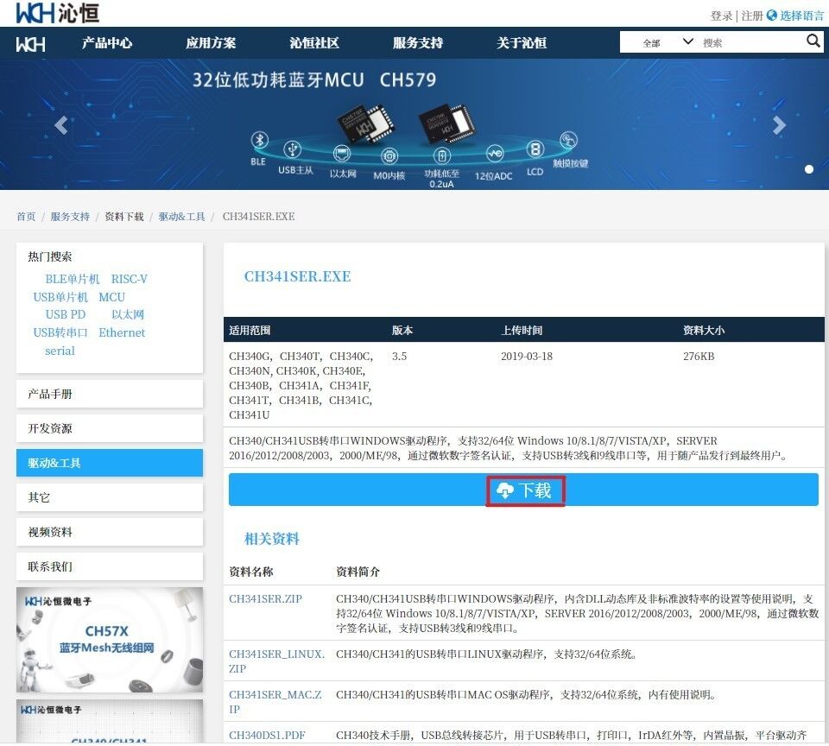
Task: Click the 12位ADC icon in banner
Action: (x=495, y=154)
